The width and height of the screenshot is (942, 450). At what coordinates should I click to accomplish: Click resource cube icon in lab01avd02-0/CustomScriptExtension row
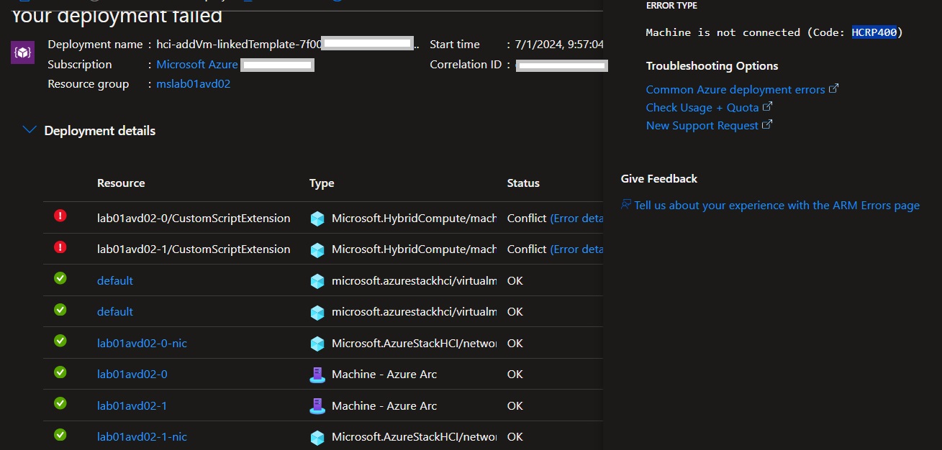[x=317, y=219]
